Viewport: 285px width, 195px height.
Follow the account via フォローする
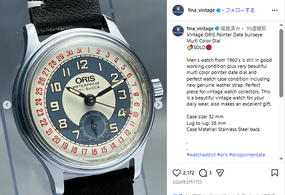point(240,10)
